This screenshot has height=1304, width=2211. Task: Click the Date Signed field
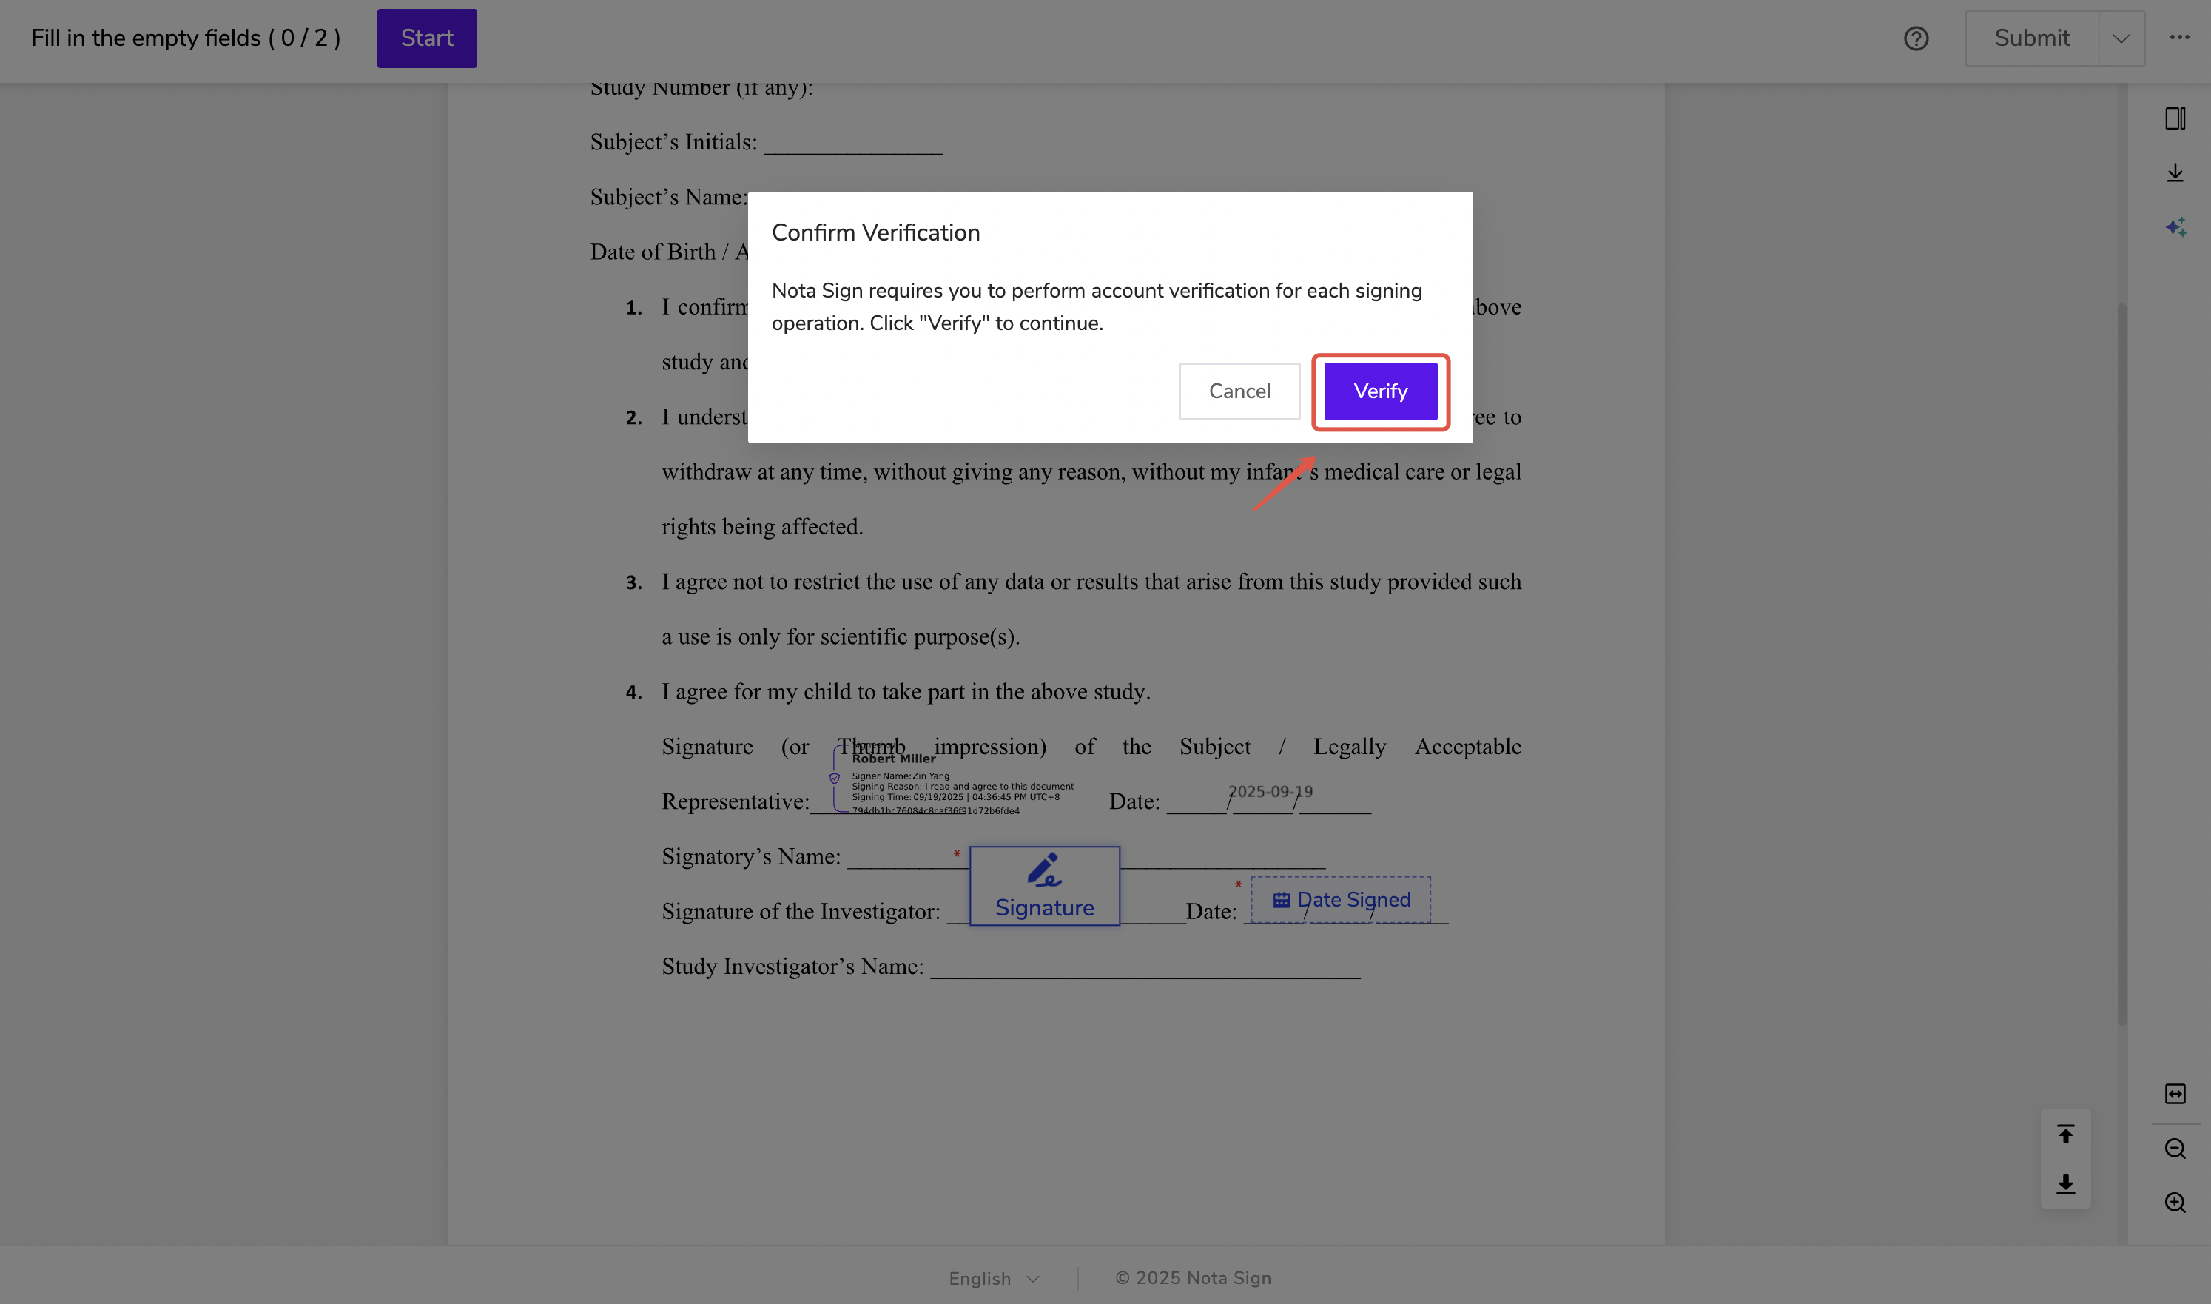[x=1341, y=900]
